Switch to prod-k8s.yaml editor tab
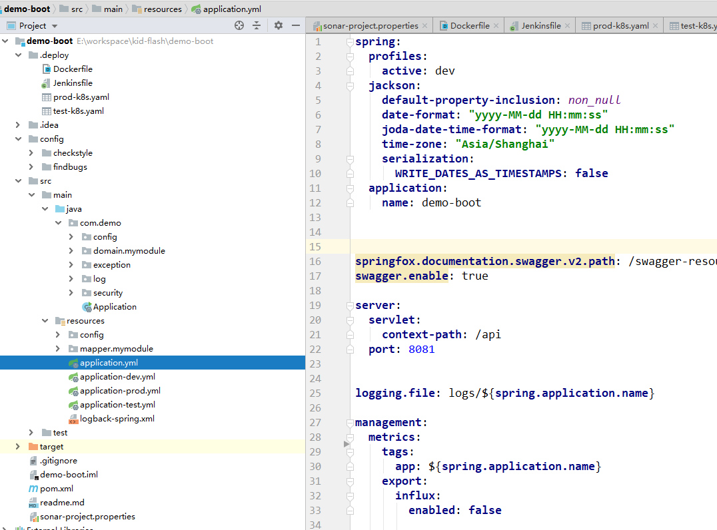The width and height of the screenshot is (717, 530). pyautogui.click(x=620, y=25)
